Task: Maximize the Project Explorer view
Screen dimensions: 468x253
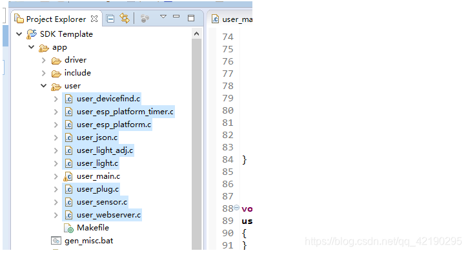Action: tap(191, 18)
